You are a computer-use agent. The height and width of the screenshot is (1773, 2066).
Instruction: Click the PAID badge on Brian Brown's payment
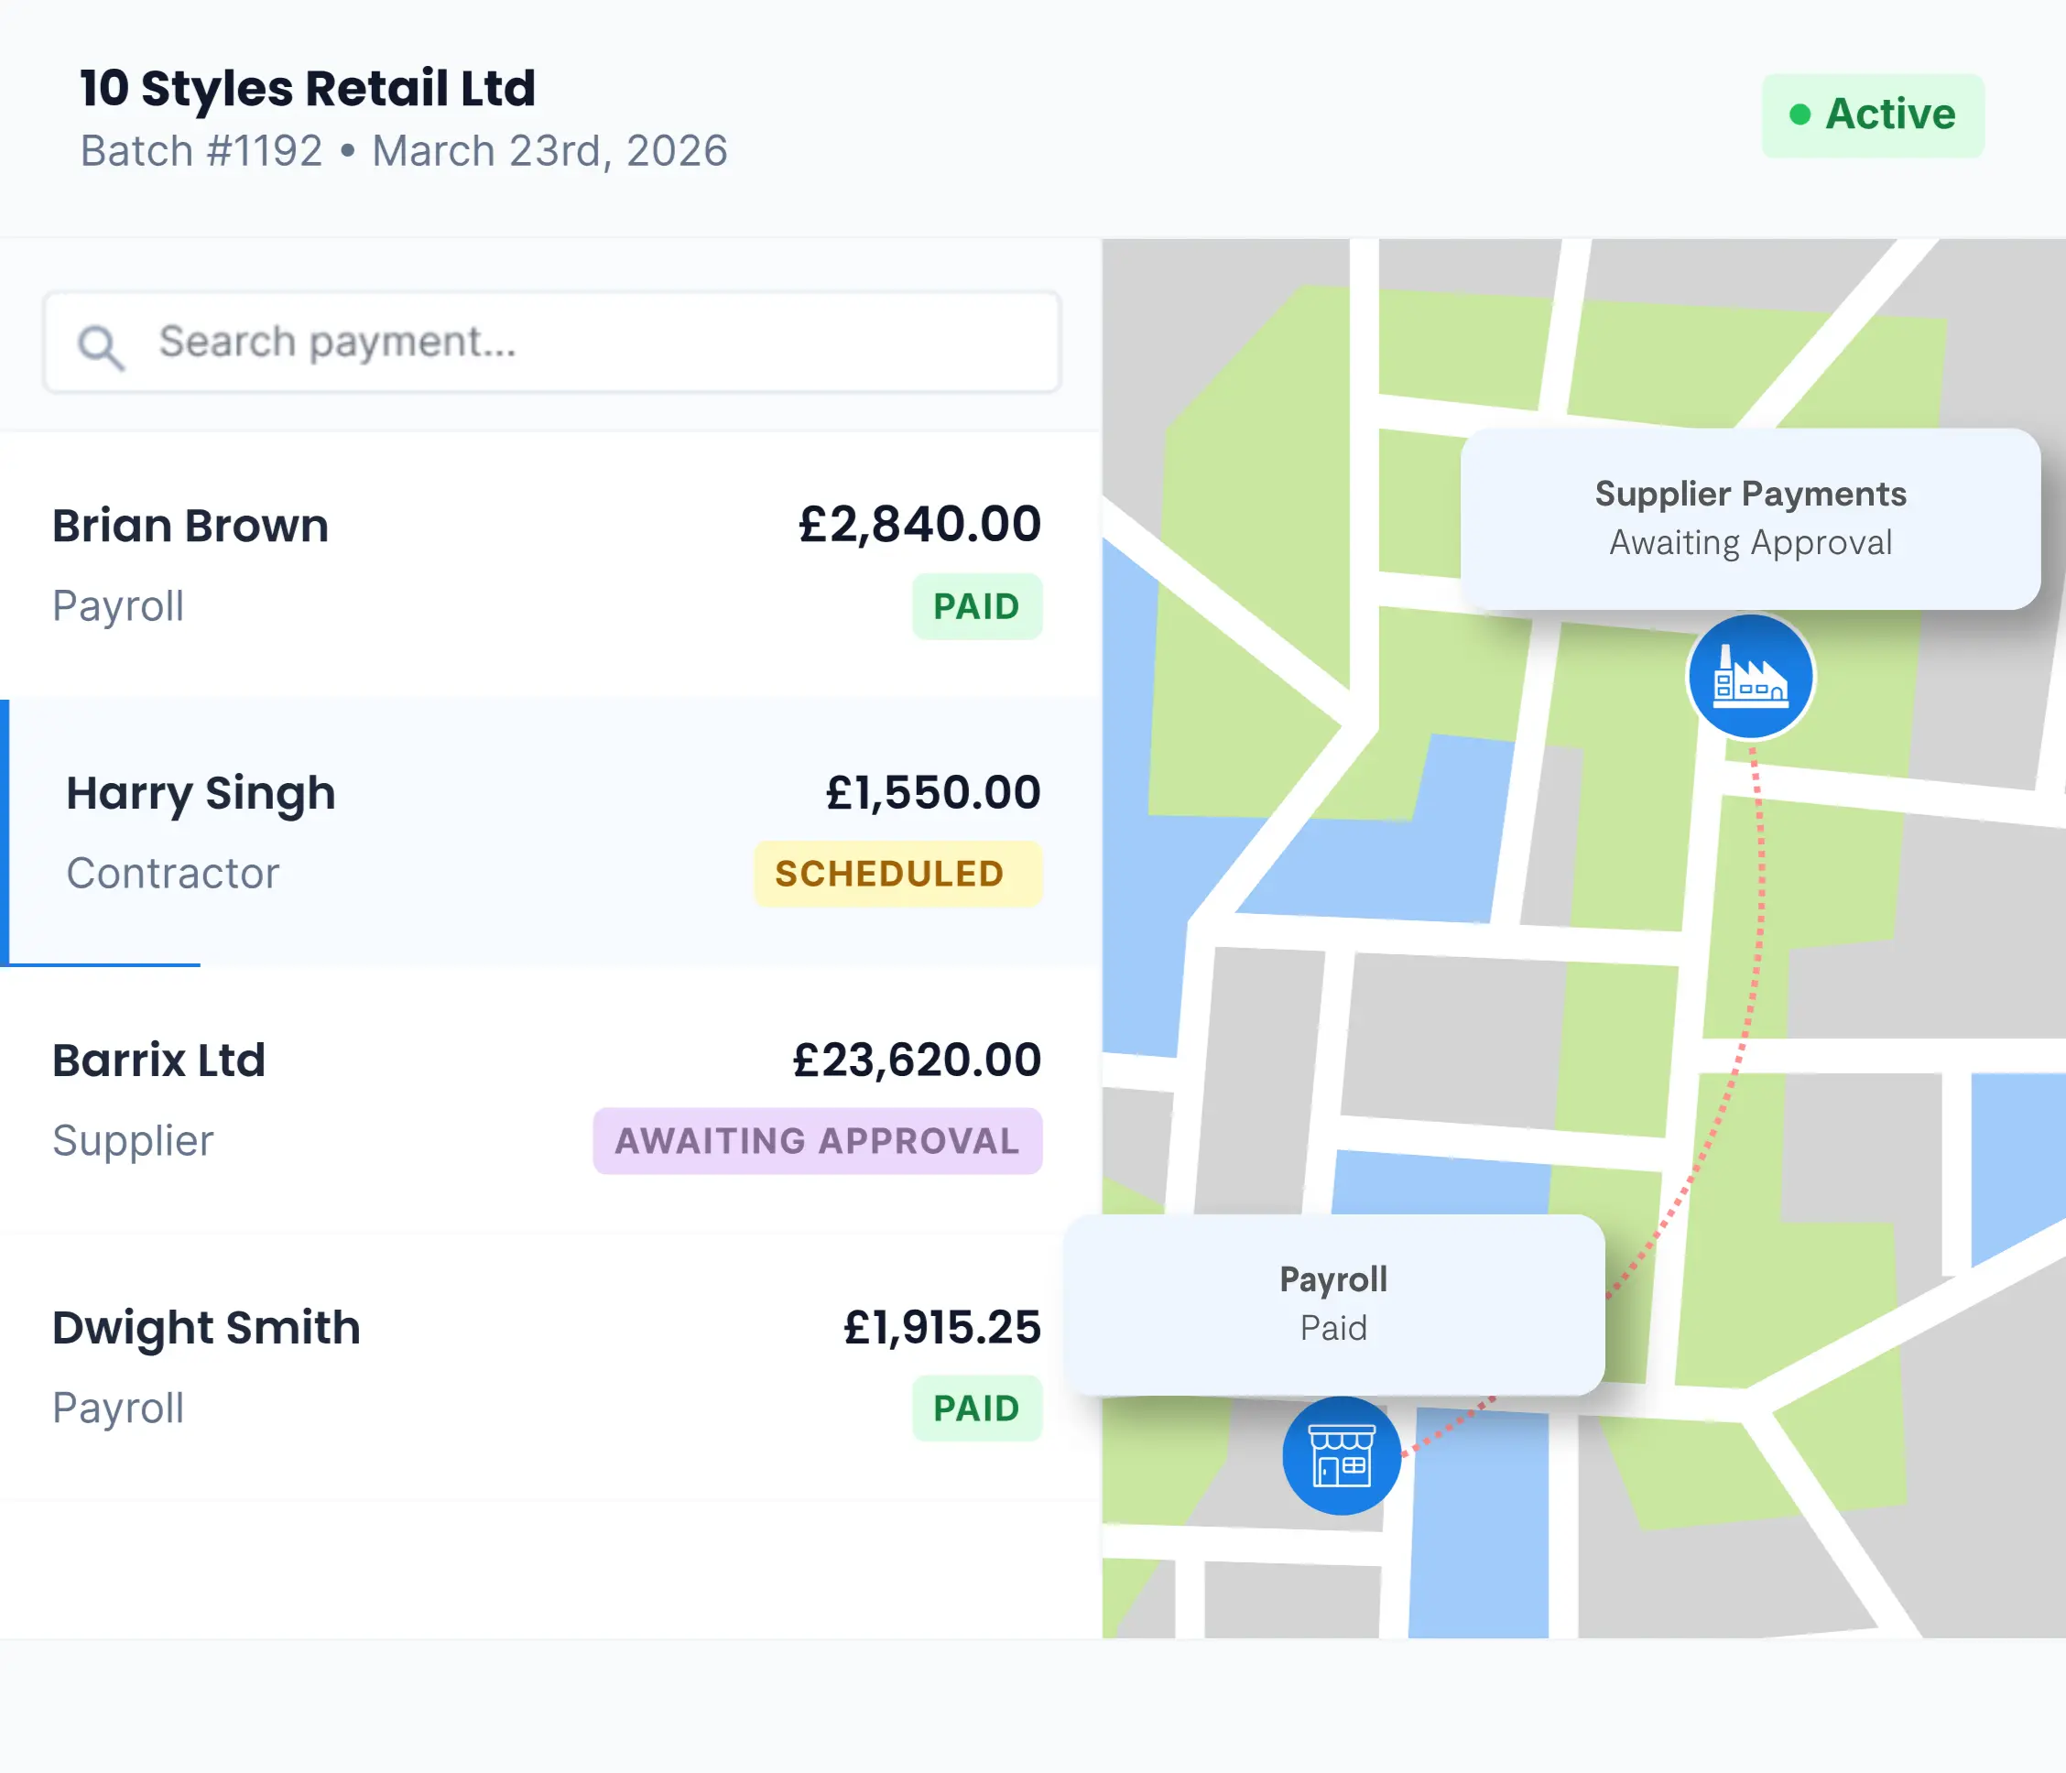click(x=977, y=606)
